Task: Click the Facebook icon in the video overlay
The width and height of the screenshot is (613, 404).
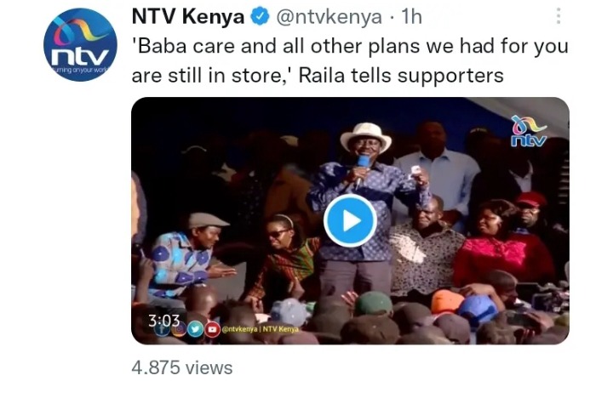Action: coord(162,329)
